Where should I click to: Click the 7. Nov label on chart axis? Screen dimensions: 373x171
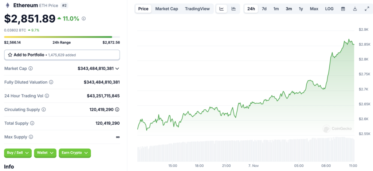click(x=254, y=166)
